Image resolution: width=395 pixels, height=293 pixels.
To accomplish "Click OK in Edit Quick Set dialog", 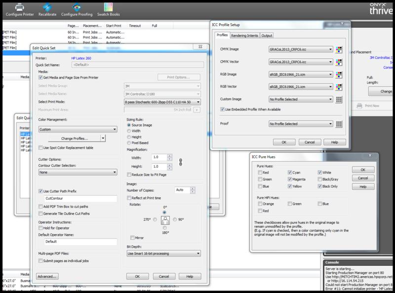I will click(137, 276).
